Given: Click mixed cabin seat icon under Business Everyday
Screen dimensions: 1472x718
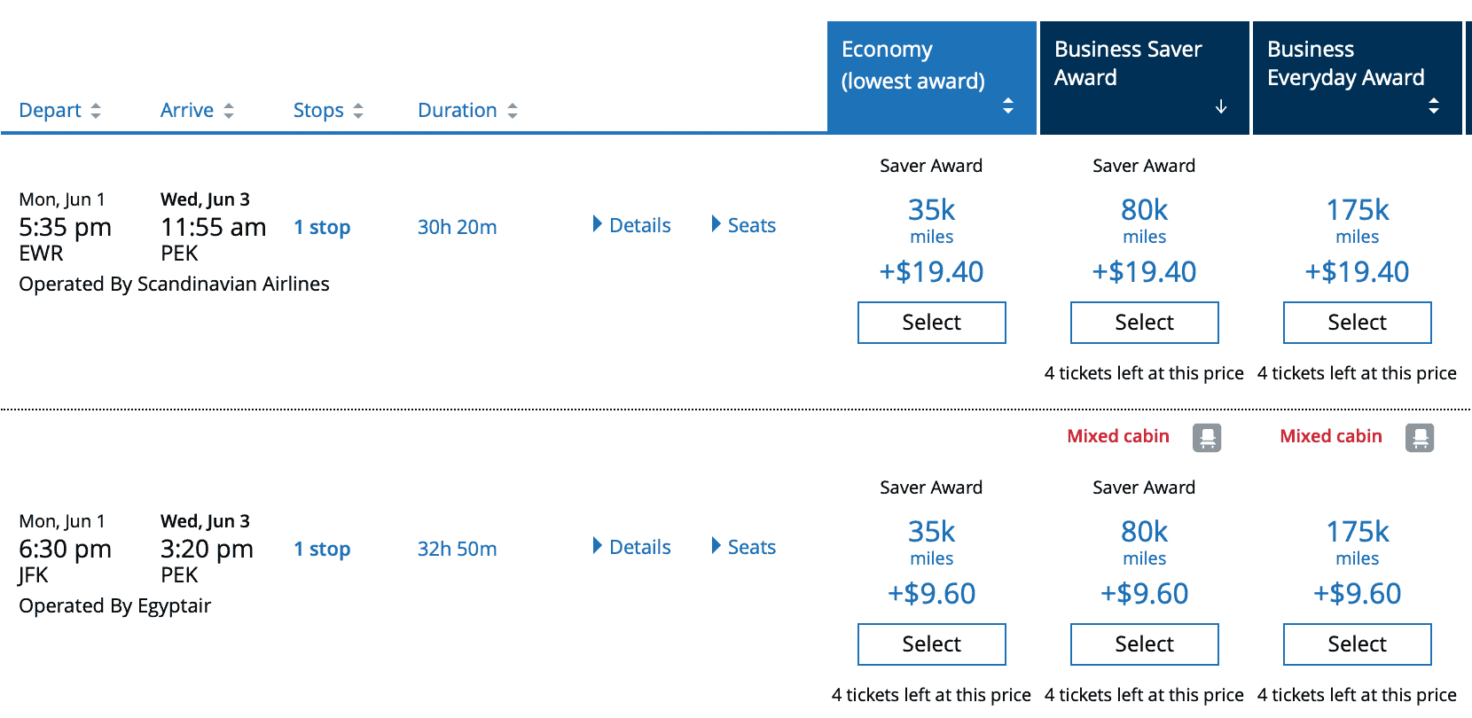Looking at the screenshot, I should (x=1420, y=438).
